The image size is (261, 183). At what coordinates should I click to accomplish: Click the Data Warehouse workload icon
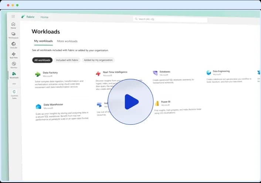coord(38,107)
